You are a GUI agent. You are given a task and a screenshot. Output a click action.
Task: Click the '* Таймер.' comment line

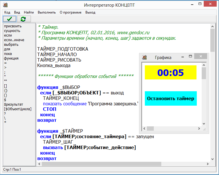48,27
